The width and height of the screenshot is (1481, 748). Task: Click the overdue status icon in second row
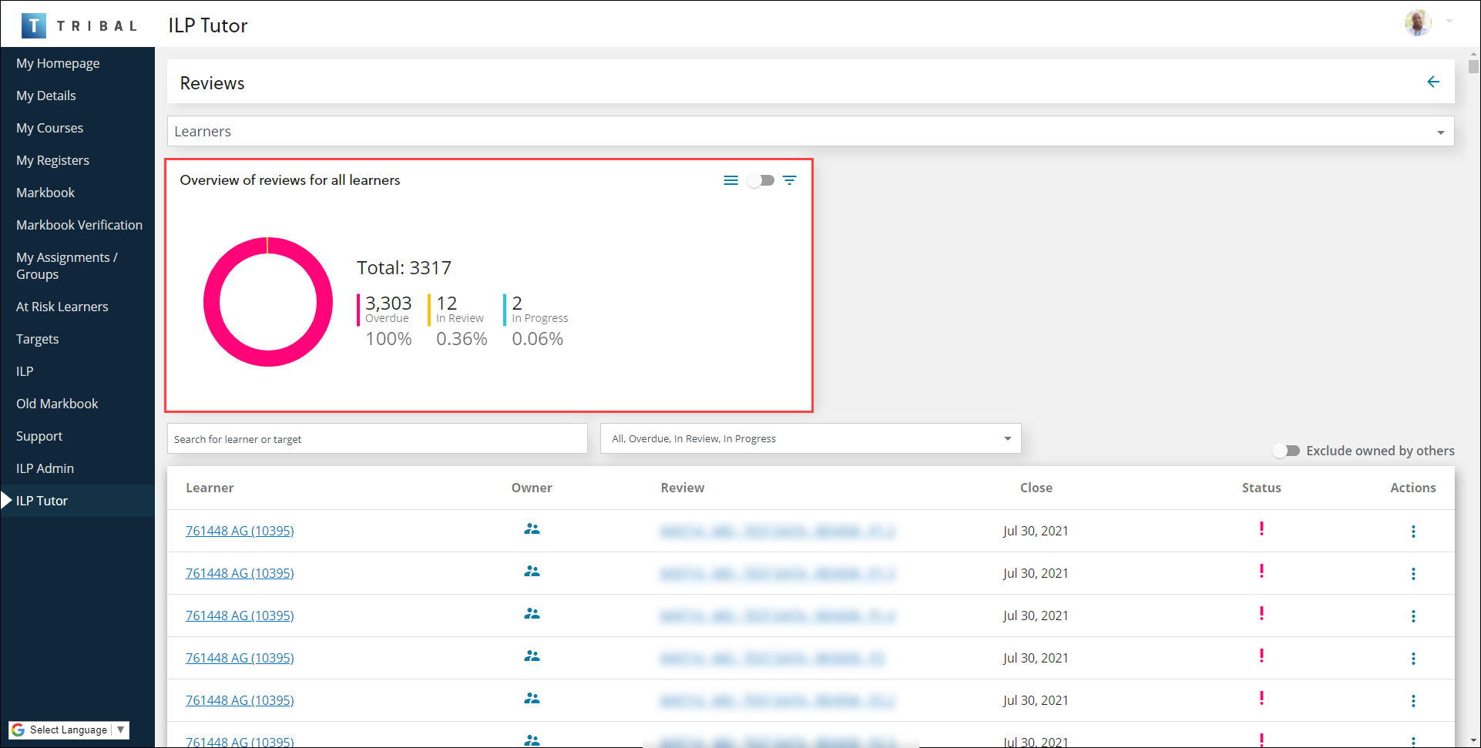[x=1261, y=572]
